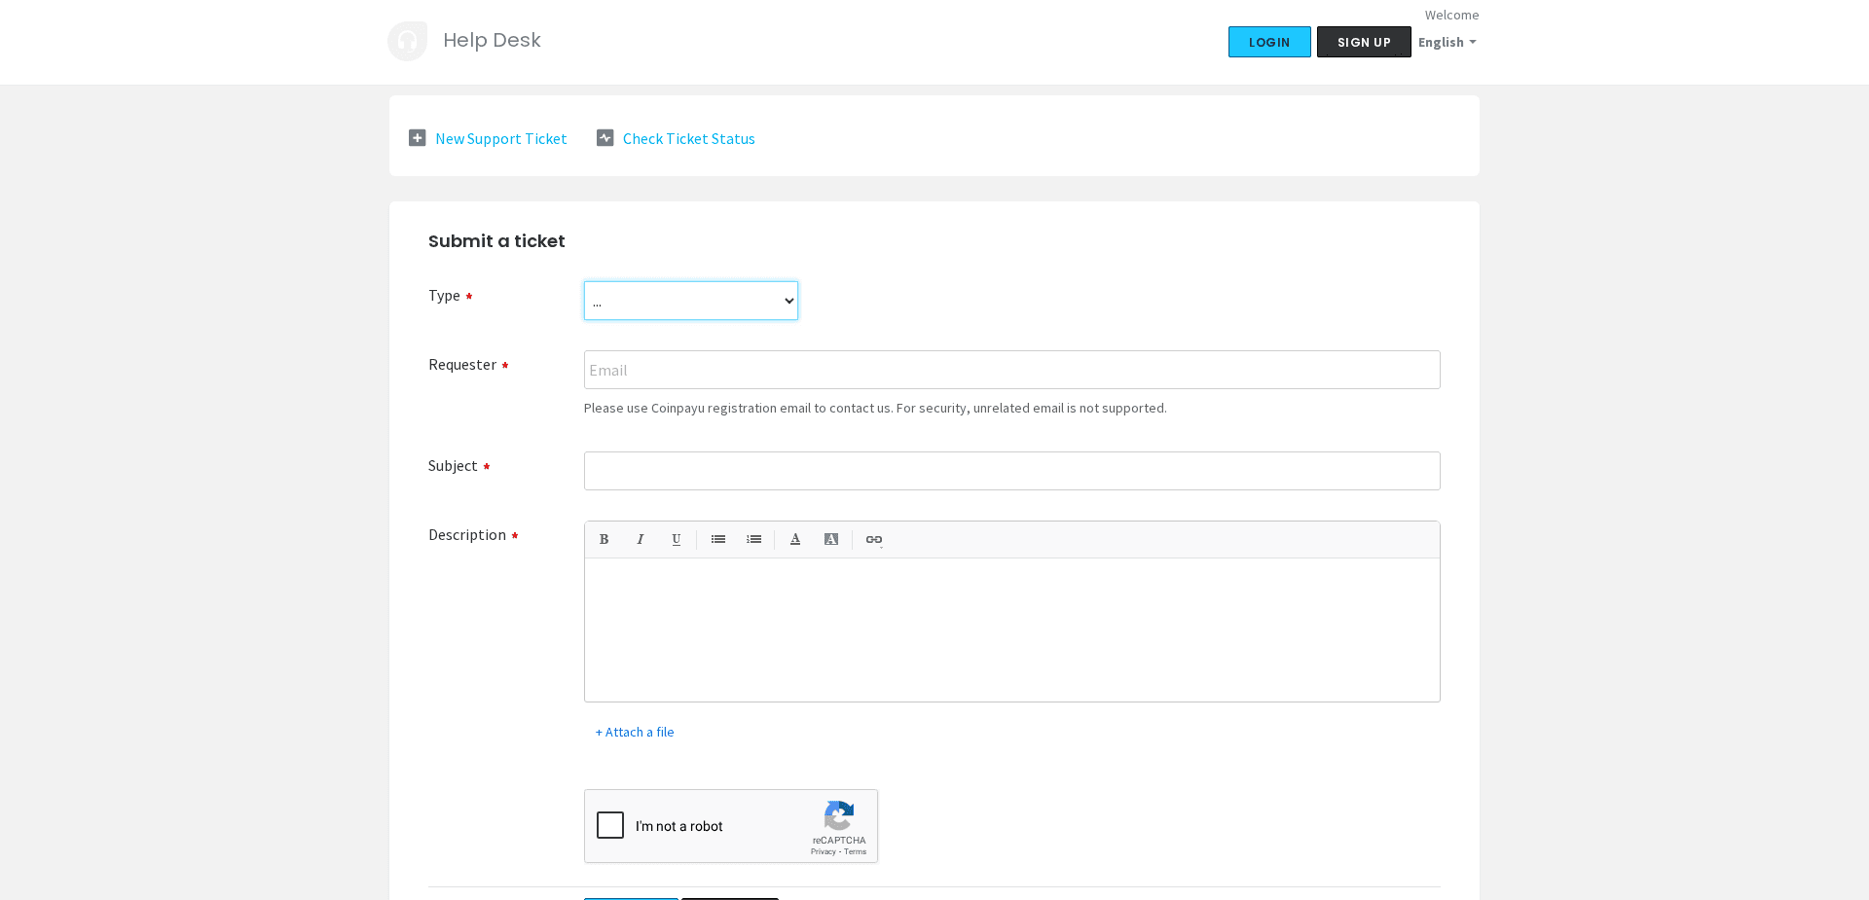Insert an unordered bullet list

tap(717, 539)
